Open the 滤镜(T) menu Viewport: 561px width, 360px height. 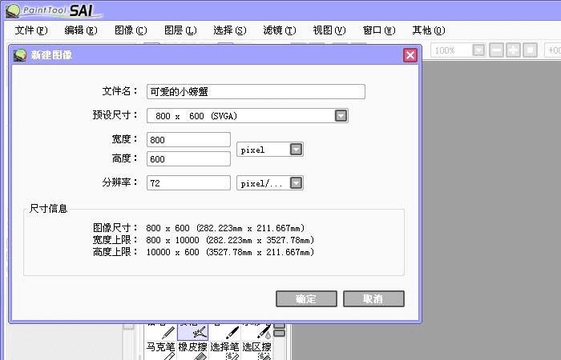coord(280,30)
